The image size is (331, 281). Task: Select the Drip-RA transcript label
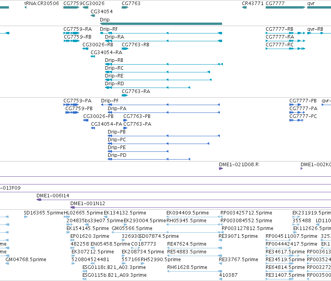click(x=114, y=37)
